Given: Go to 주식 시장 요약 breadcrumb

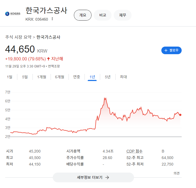Looking at the screenshot, I should (18, 37).
